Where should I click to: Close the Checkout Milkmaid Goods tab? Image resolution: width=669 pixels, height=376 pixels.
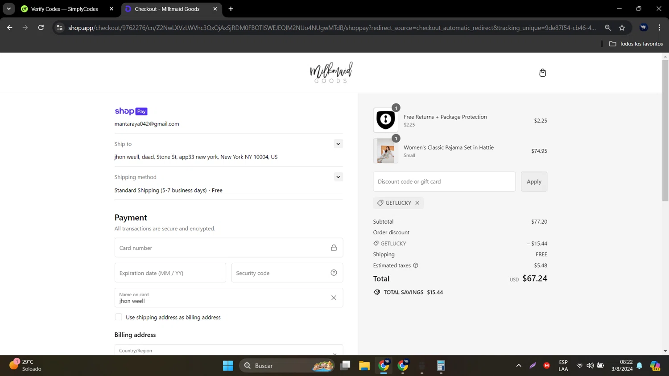coord(215,9)
